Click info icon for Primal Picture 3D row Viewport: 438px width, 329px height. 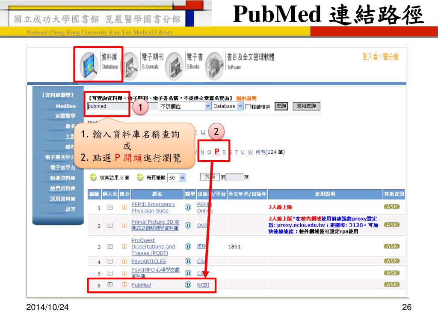[x=124, y=225]
